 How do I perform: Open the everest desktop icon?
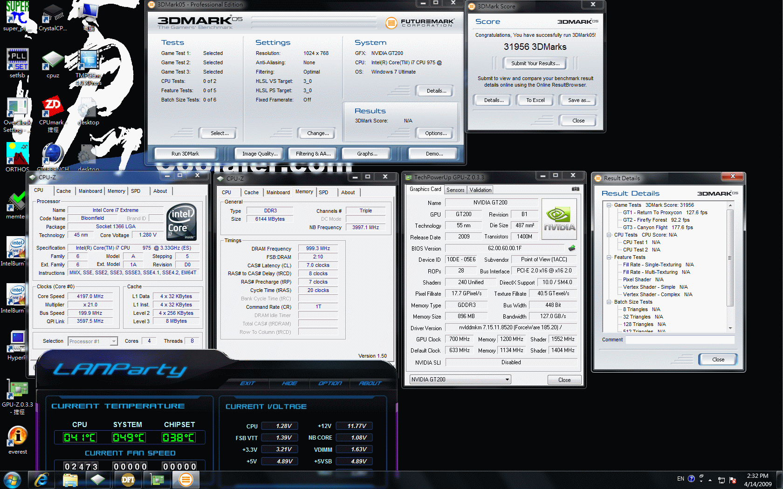[18, 440]
